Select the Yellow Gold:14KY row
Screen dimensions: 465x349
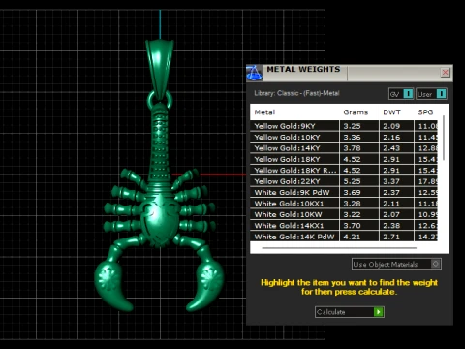pyautogui.click(x=344, y=148)
